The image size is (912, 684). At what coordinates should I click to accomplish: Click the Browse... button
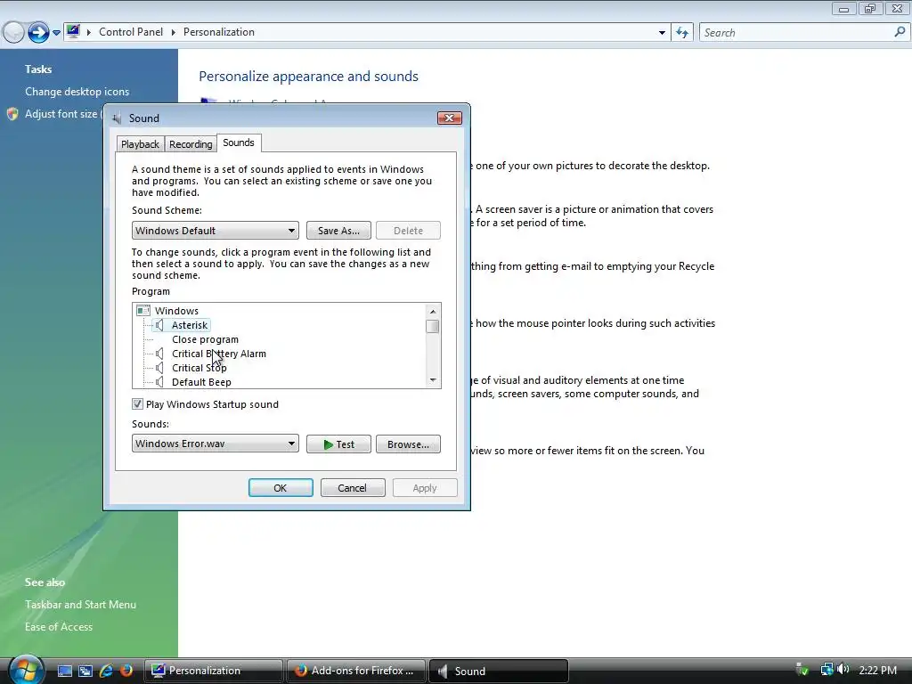pos(408,444)
